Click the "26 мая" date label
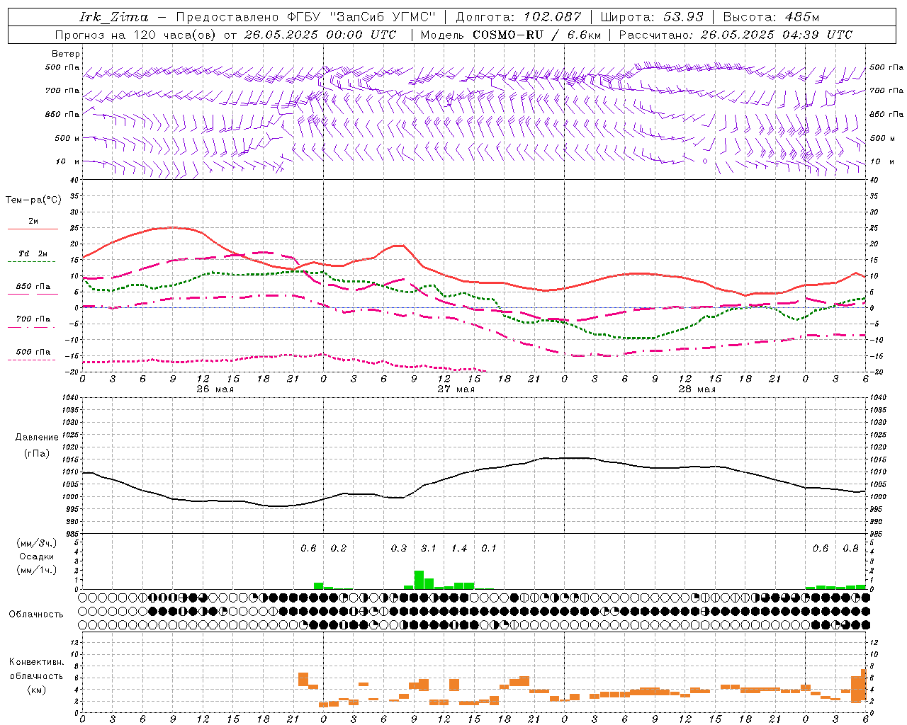 (x=215, y=389)
